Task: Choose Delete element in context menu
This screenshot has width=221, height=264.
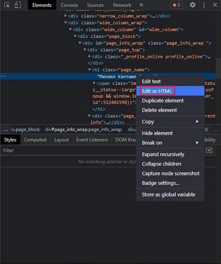Action: coord(170,110)
